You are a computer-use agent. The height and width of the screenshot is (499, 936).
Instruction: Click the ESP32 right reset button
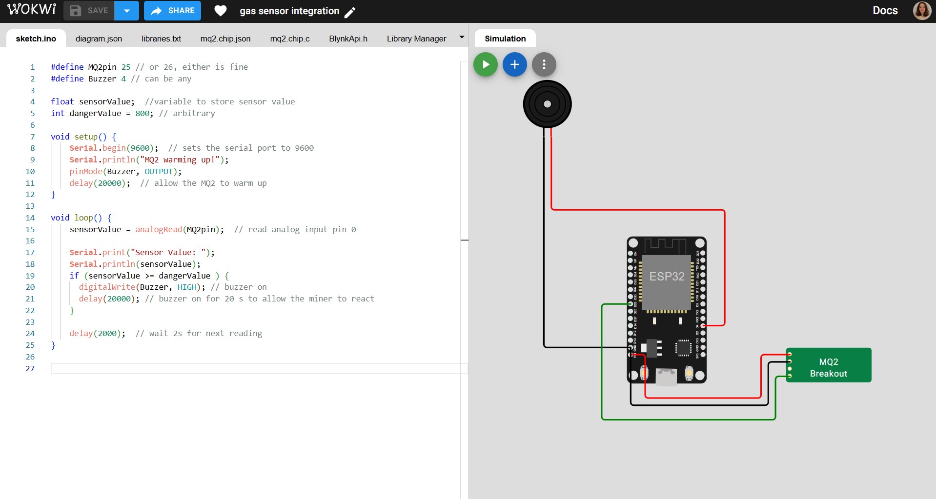tap(689, 374)
